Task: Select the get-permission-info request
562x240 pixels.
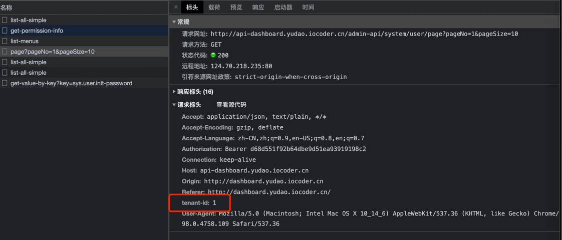Action: coord(37,31)
